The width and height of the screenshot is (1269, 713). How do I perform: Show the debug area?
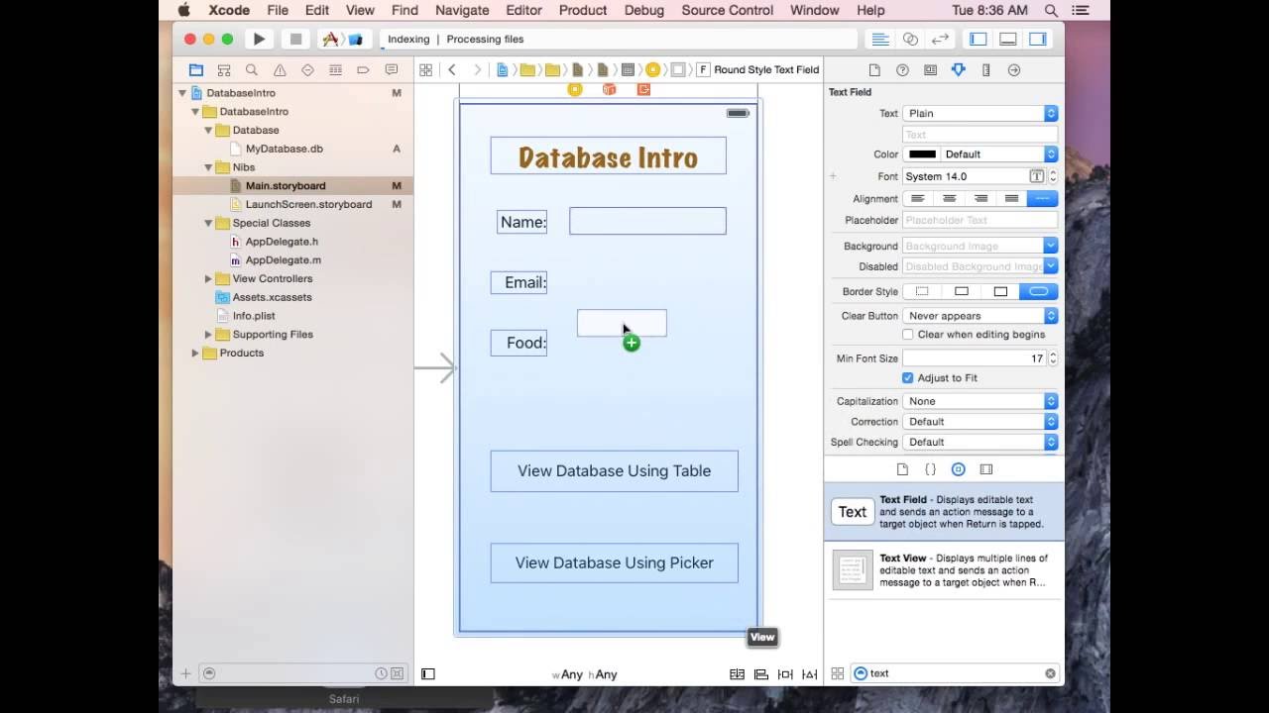[1008, 39]
